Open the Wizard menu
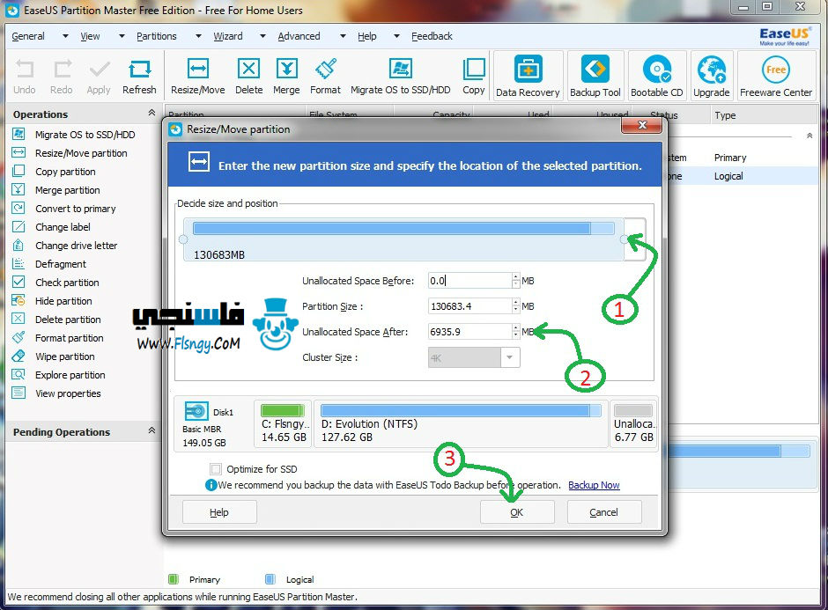This screenshot has height=610, width=828. [x=228, y=36]
